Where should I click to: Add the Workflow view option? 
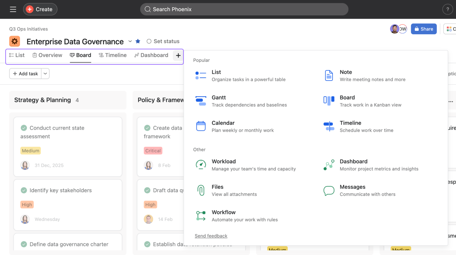pos(223,215)
